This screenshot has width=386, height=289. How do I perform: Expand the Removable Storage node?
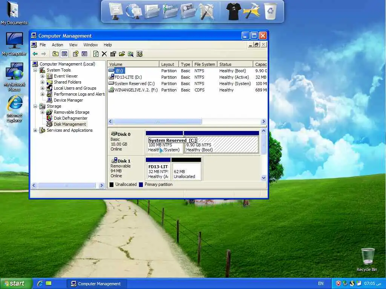click(42, 112)
